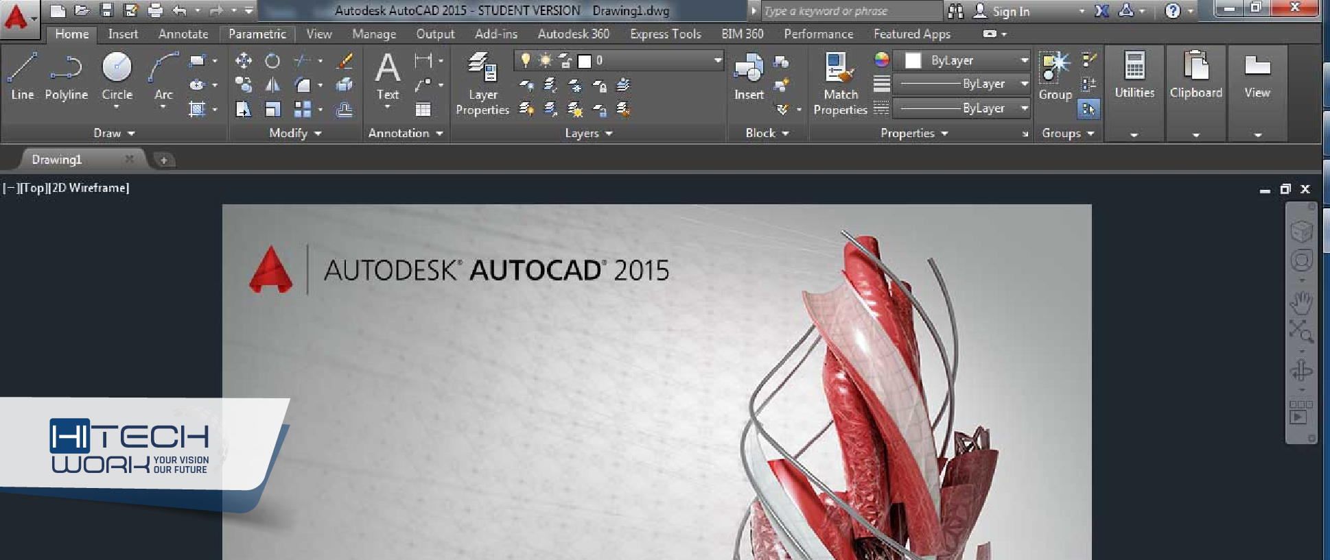Click the Help question mark icon

(x=1173, y=11)
